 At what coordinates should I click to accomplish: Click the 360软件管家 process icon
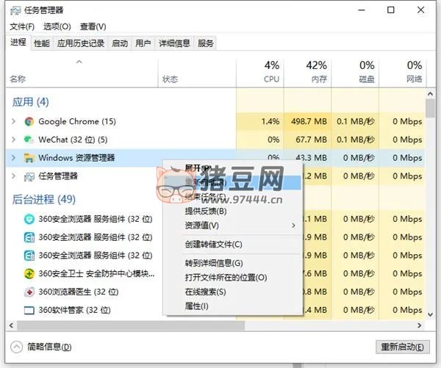coord(29,310)
